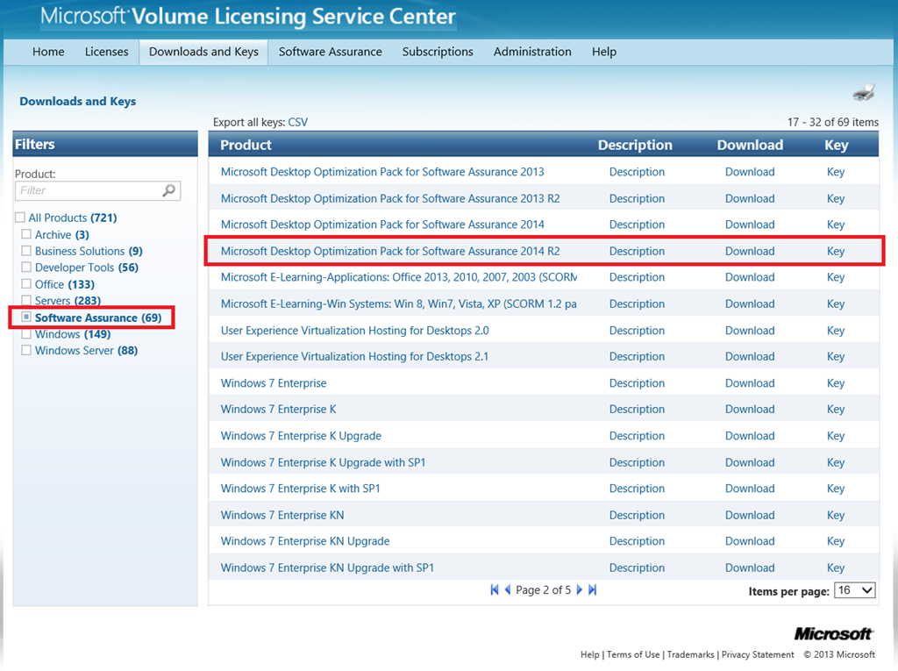Tick the Windows Server filter checkbox
The width and height of the screenshot is (898, 671).
(x=26, y=351)
